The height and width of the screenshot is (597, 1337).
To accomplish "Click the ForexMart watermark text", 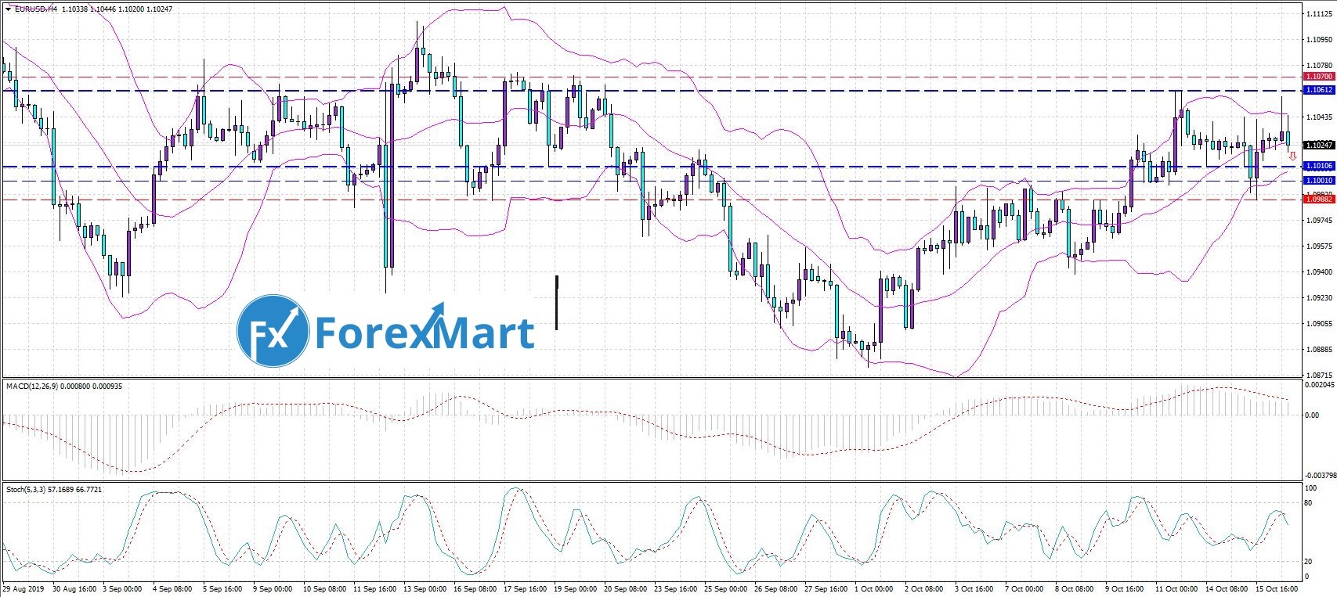I will 425,333.
